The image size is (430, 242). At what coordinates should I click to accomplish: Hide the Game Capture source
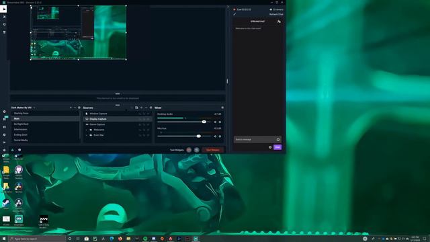coord(148,124)
